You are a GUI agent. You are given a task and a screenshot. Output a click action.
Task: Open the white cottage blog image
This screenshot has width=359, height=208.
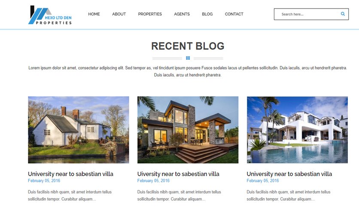tap(79, 130)
